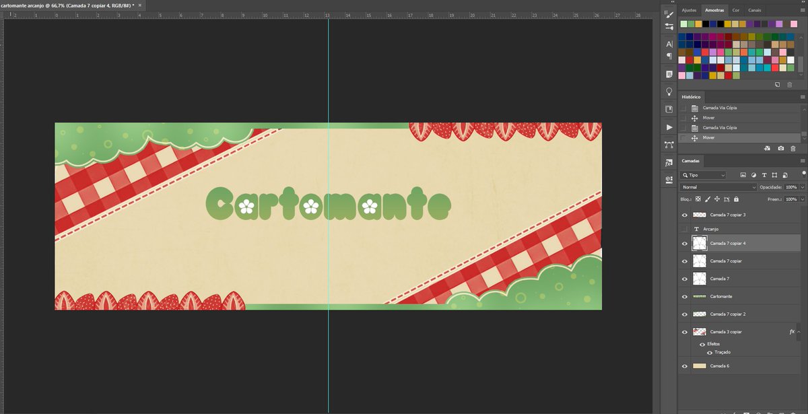
Task: Open the Opacidade slider dropdown arrow
Action: click(802, 187)
